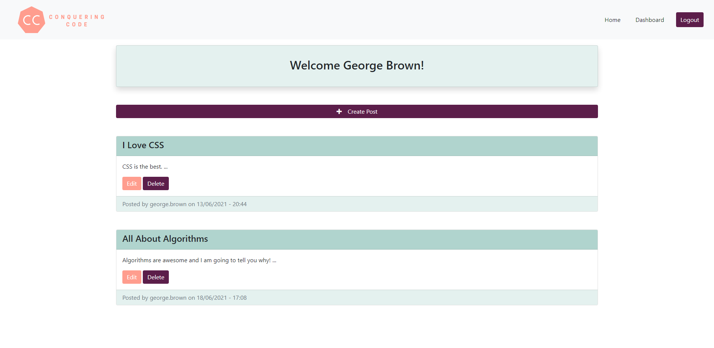Viewport: 714px width, 348px height.
Task: Click the Welcome George Brown banner
Action: (x=357, y=66)
